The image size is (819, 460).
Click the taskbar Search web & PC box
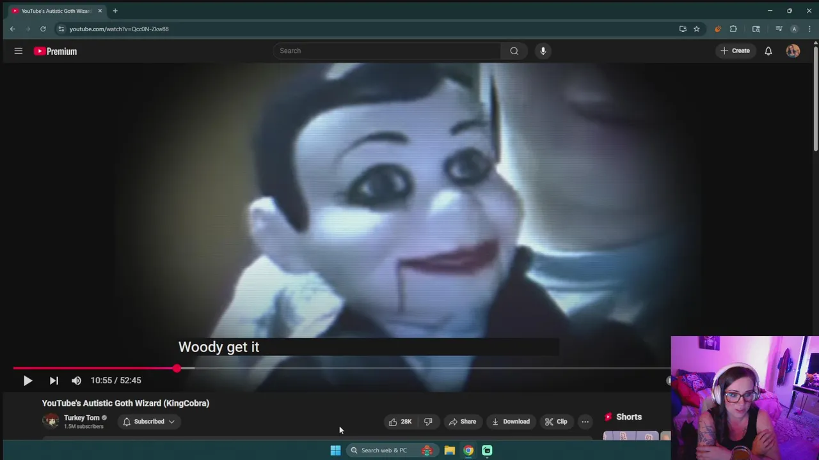392,450
